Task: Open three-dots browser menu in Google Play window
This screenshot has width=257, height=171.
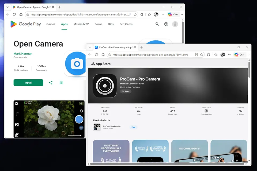Action: 163,14
